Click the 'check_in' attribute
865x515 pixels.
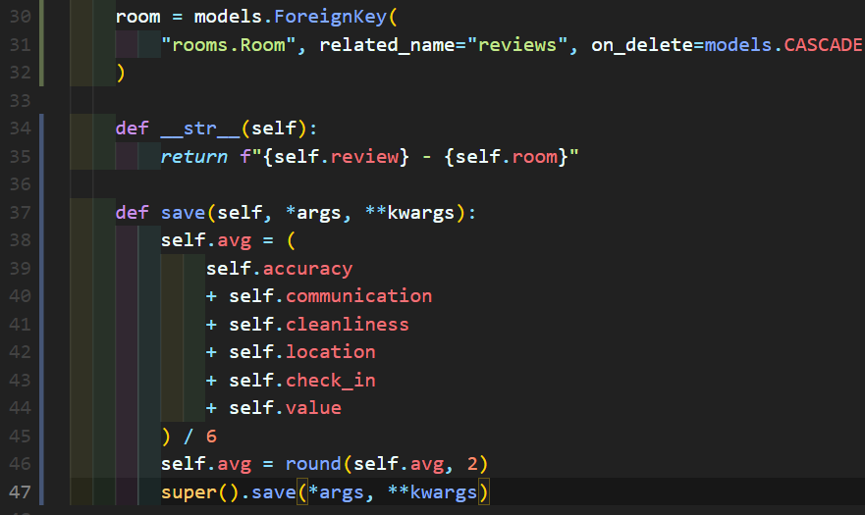331,381
